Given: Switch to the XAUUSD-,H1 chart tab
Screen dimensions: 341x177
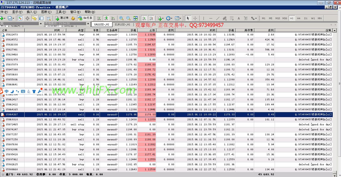Looking at the screenshot, I should tap(101, 24).
